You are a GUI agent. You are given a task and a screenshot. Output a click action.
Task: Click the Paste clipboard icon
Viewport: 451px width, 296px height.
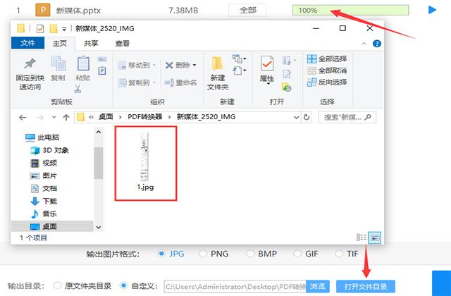(x=83, y=63)
